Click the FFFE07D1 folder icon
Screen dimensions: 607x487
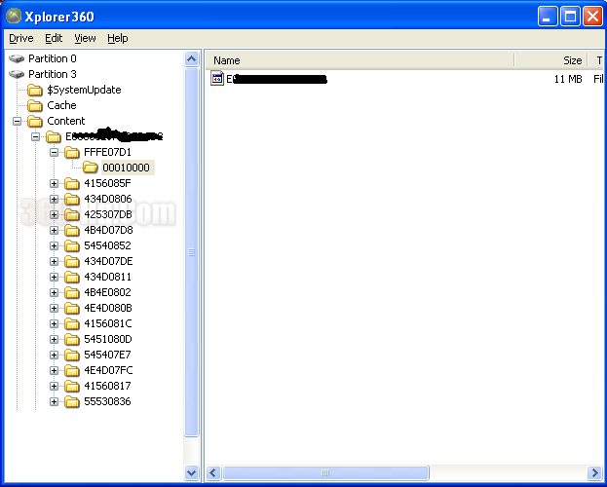pos(72,153)
